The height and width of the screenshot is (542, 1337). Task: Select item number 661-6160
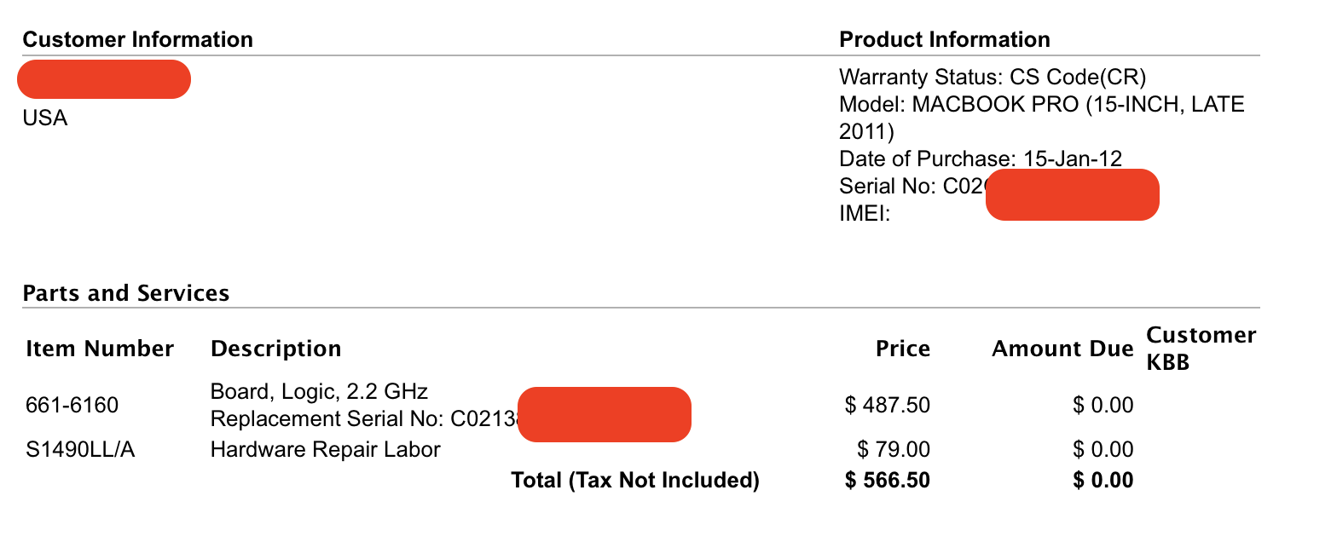pyautogui.click(x=72, y=405)
